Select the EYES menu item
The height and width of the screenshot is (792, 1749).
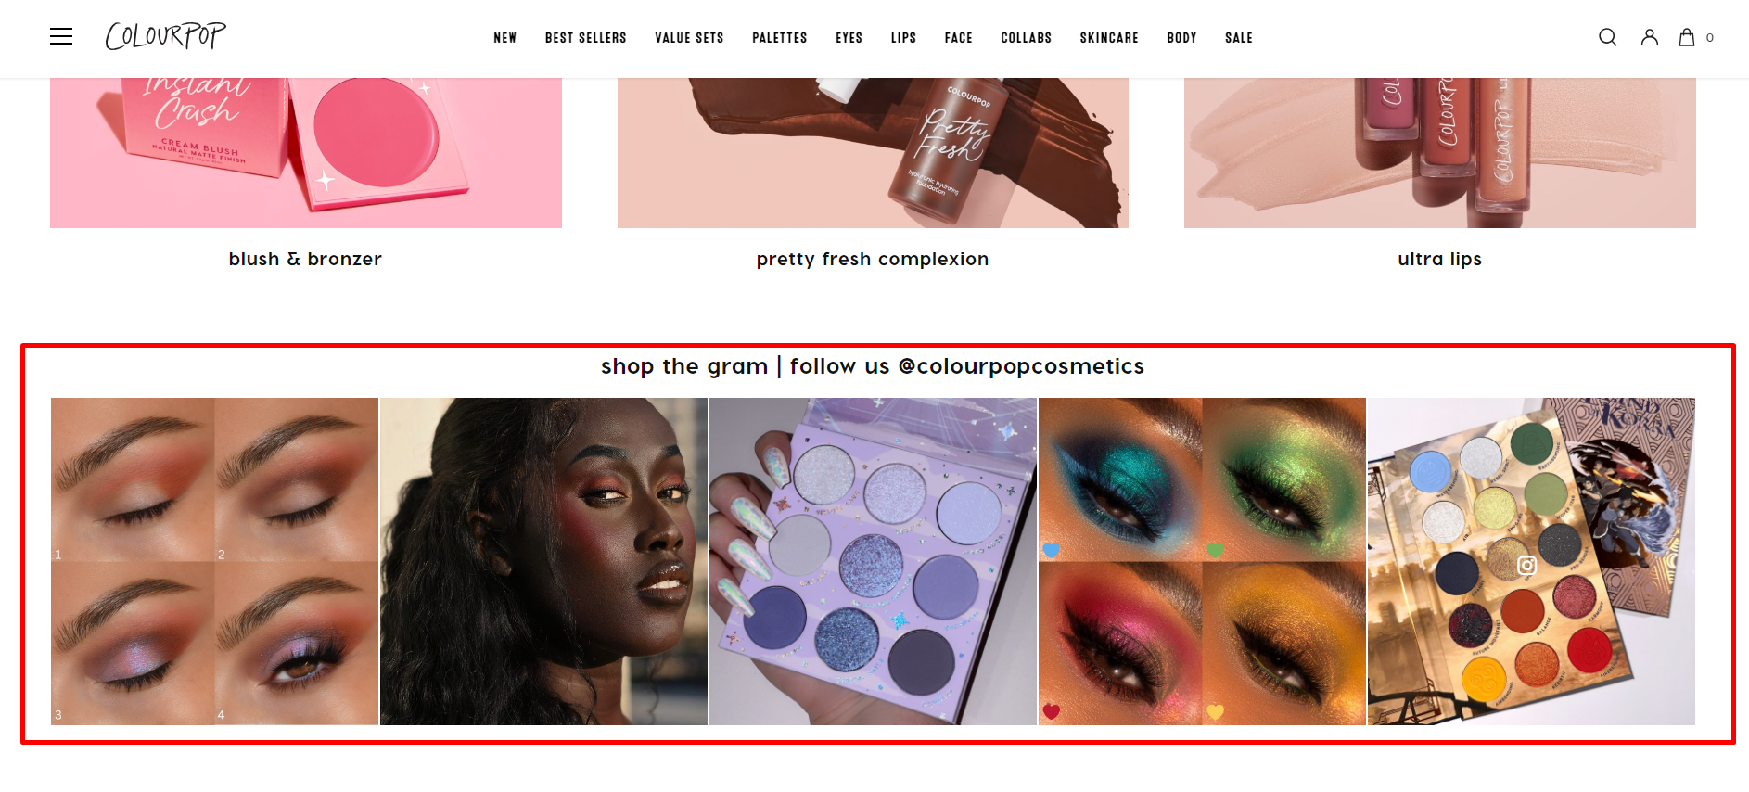coord(849,38)
